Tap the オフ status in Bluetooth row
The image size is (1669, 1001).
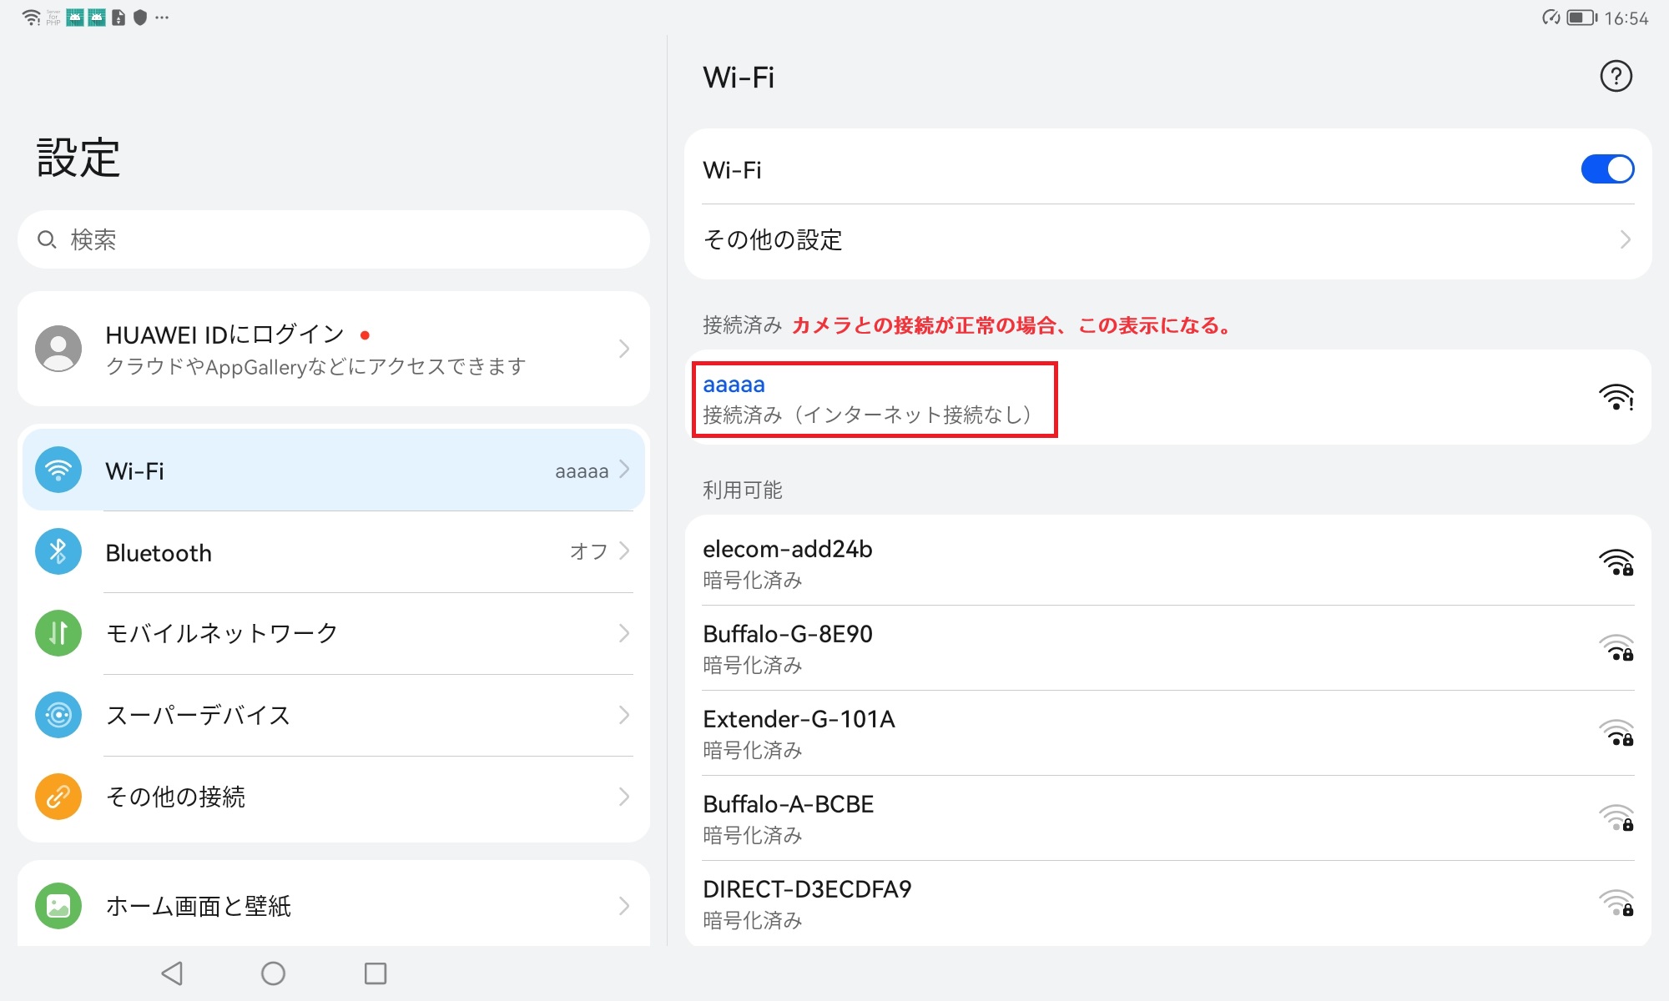click(x=588, y=551)
